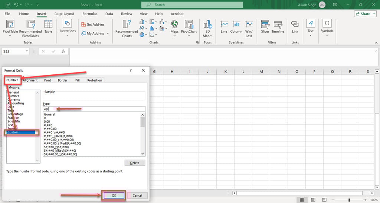Image resolution: width=380 pixels, height=203 pixels.
Task: Open Recommended PivotTables
Action: [30, 29]
